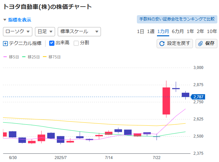Click the 2,625 price axis label
219x162 pixels.
pyautogui.click(x=198, y=119)
